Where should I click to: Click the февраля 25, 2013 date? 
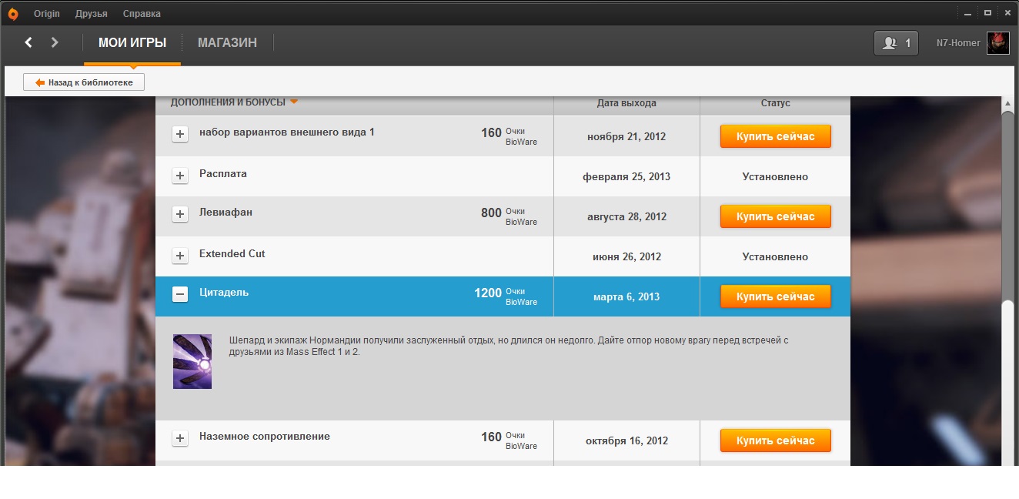[626, 176]
